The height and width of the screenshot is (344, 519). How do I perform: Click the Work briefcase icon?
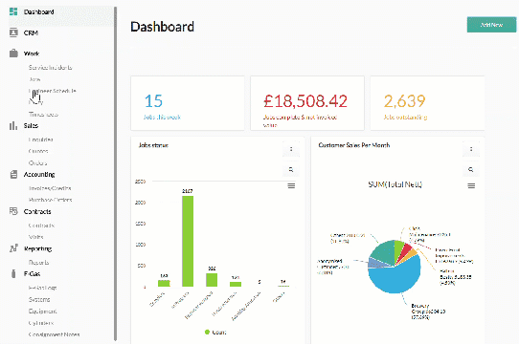pyautogui.click(x=13, y=54)
